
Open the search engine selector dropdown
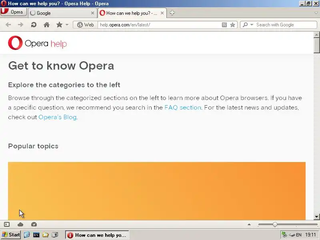(x=248, y=25)
